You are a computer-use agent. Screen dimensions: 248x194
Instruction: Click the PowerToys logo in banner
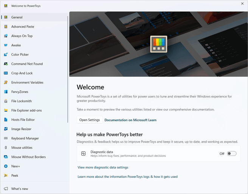[x=159, y=44]
